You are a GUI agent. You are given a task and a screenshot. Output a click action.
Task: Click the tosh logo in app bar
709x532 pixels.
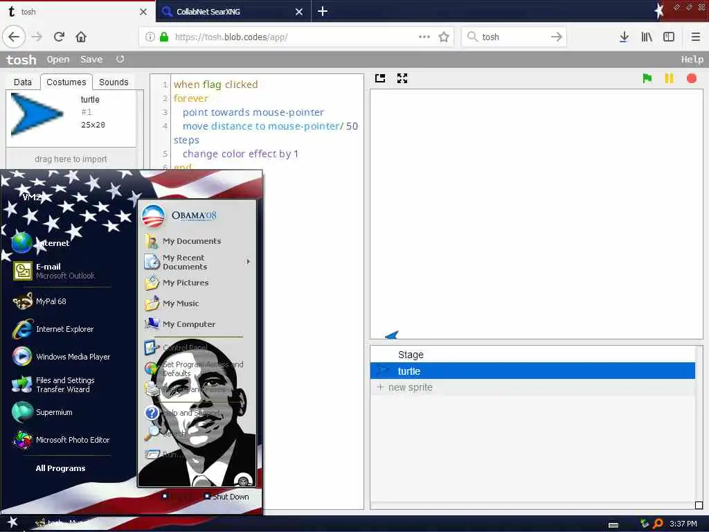pyautogui.click(x=21, y=60)
